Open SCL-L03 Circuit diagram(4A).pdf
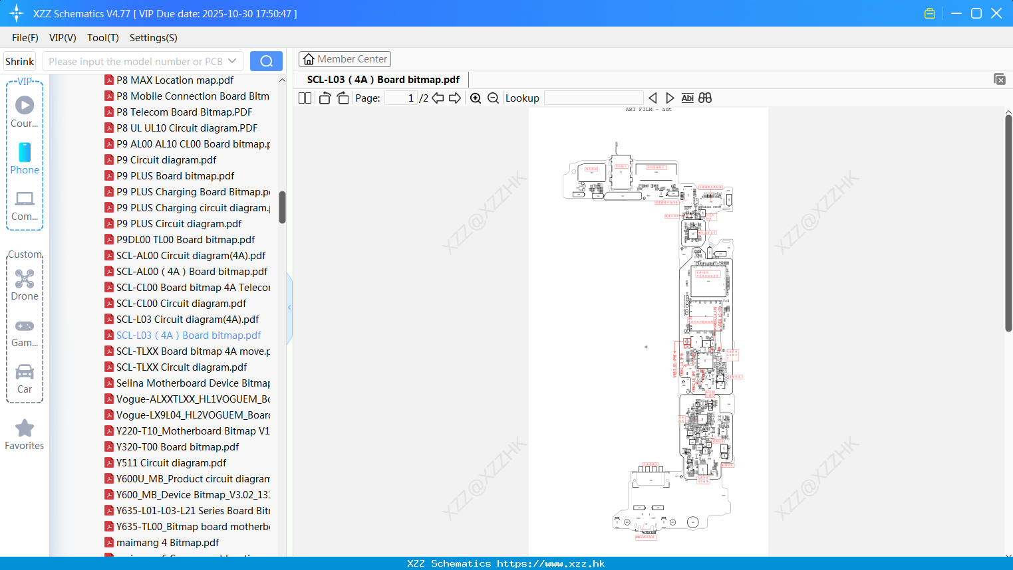Viewport: 1013px width, 570px height. (188, 319)
